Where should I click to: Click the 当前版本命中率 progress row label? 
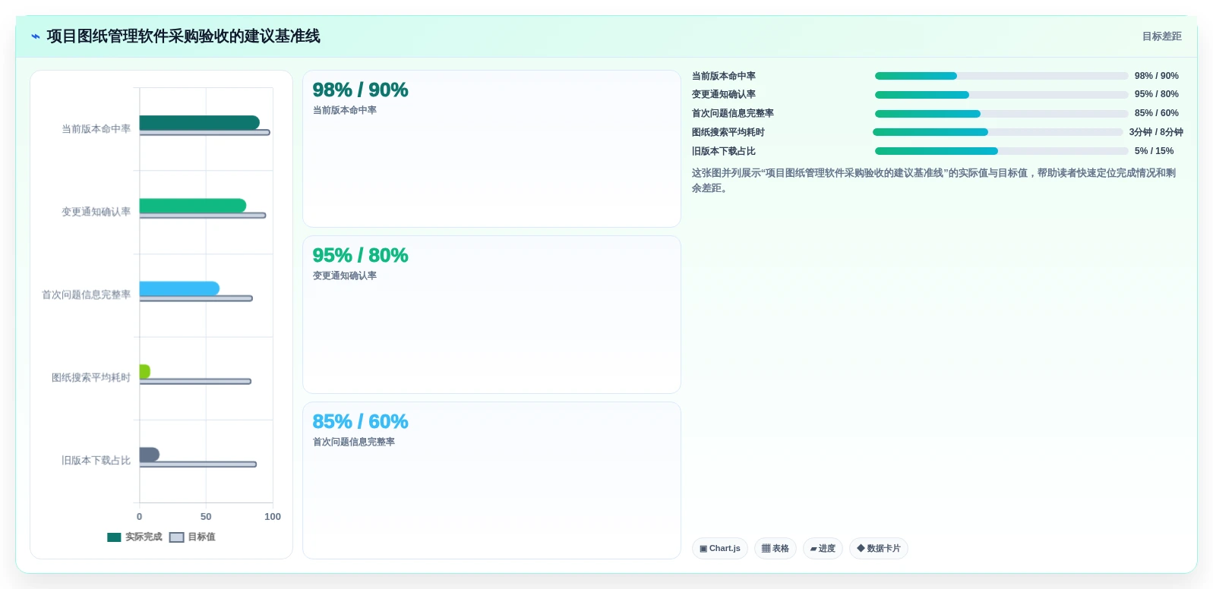point(724,76)
